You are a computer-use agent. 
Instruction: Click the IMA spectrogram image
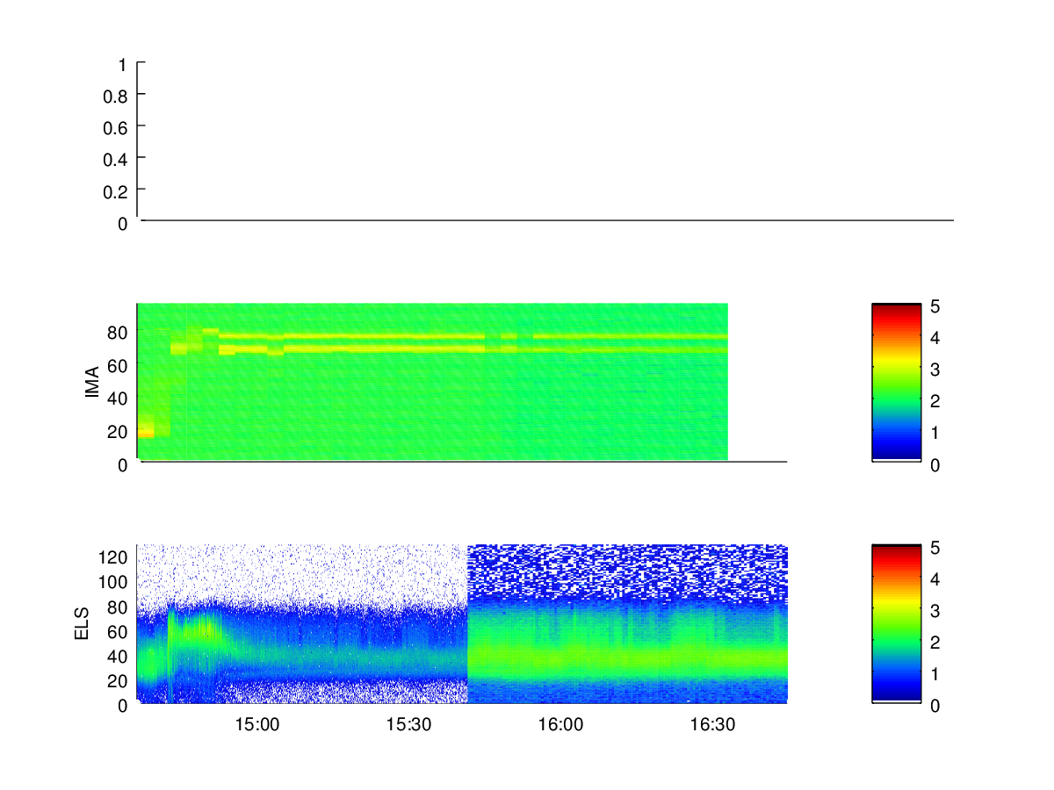(433, 381)
